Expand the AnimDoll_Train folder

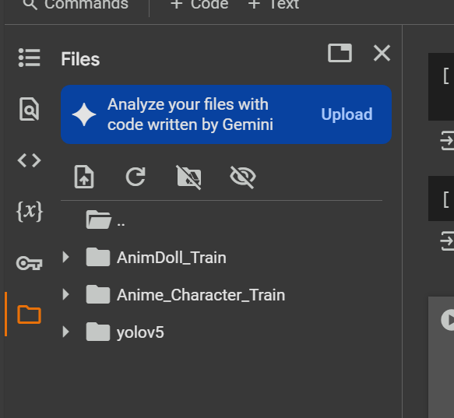coord(66,257)
